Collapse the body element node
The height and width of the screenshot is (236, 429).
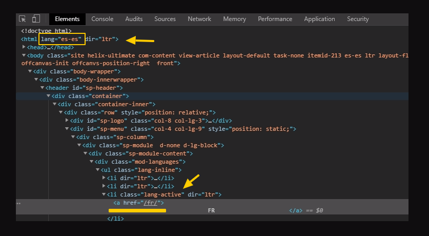pos(24,55)
